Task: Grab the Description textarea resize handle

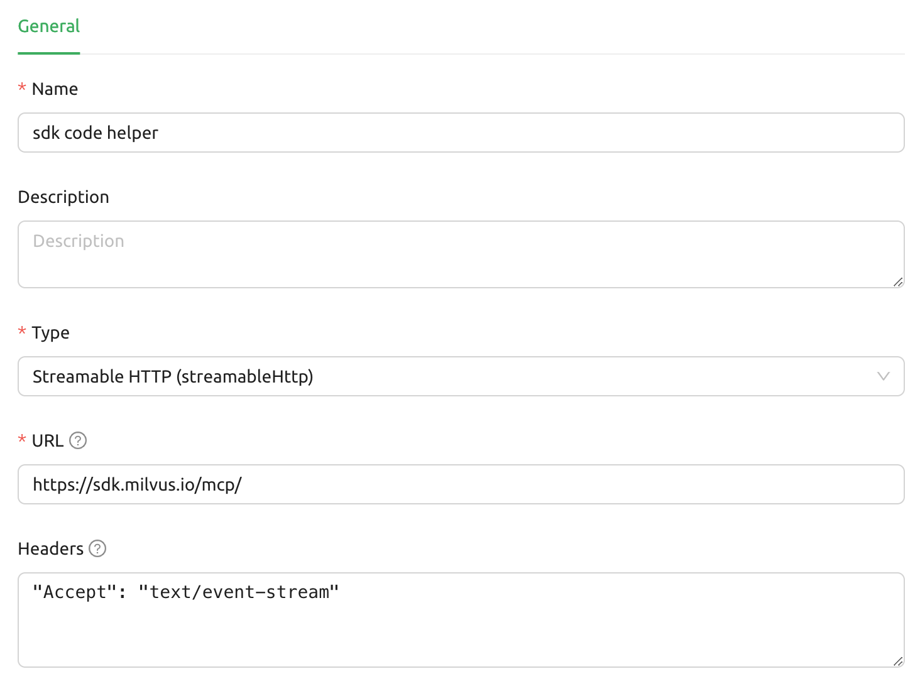Action: (x=898, y=282)
